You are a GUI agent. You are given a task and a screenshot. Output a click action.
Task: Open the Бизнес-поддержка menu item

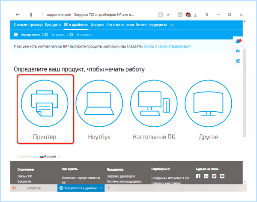(152, 25)
